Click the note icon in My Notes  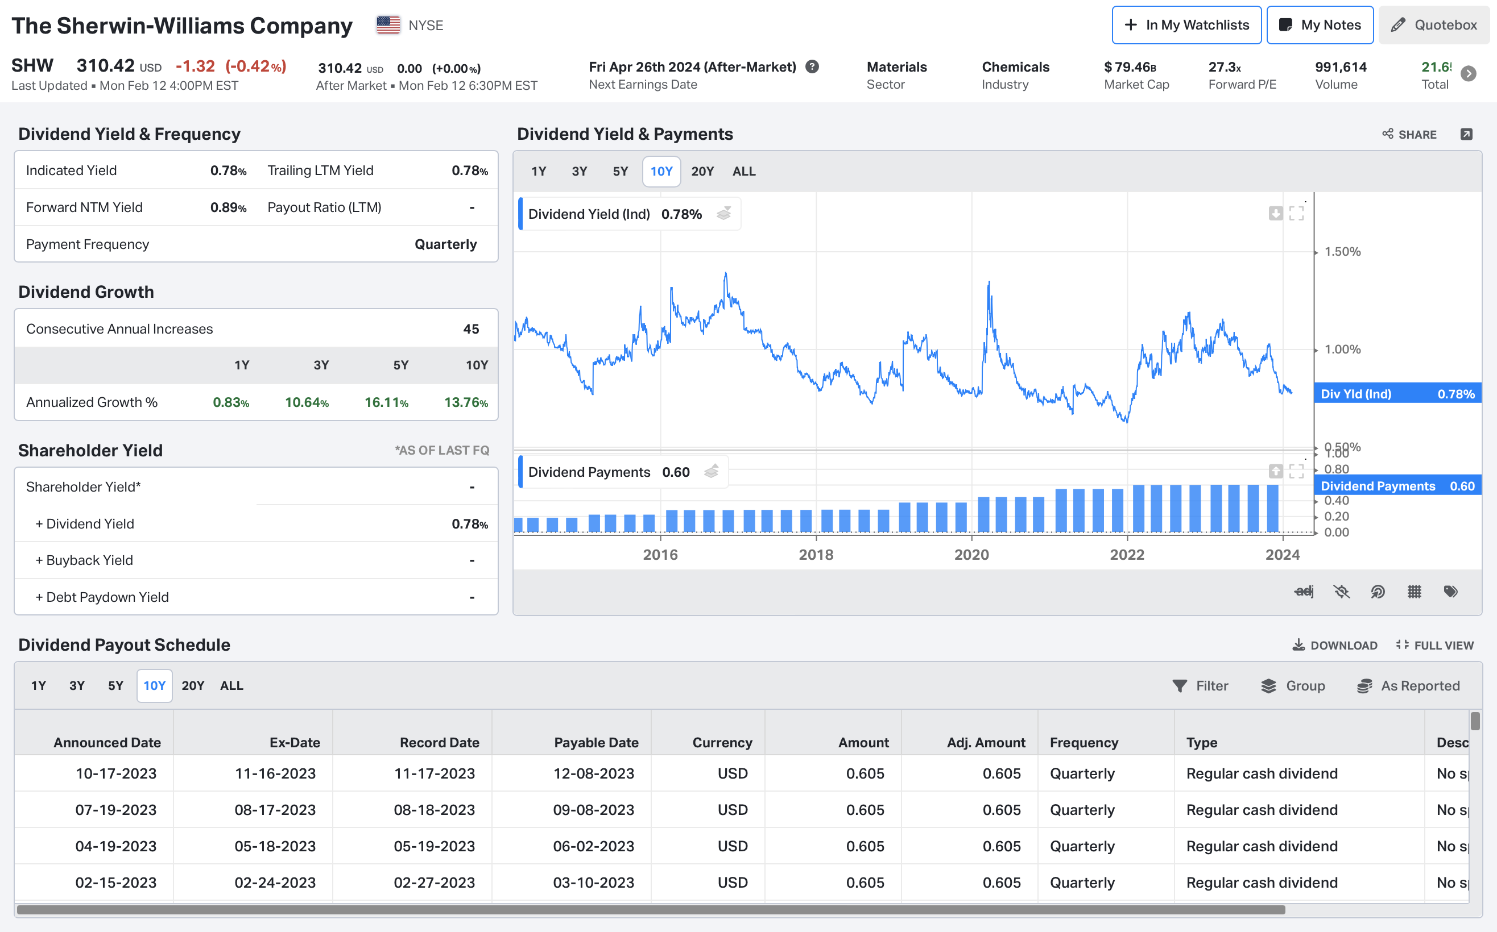point(1285,24)
